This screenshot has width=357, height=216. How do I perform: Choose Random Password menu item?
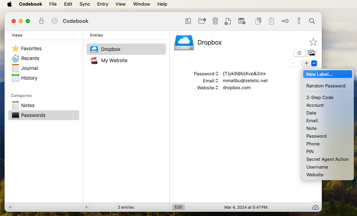pos(327,86)
